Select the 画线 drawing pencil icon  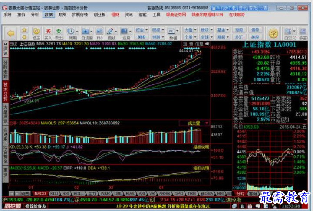click(110, 31)
